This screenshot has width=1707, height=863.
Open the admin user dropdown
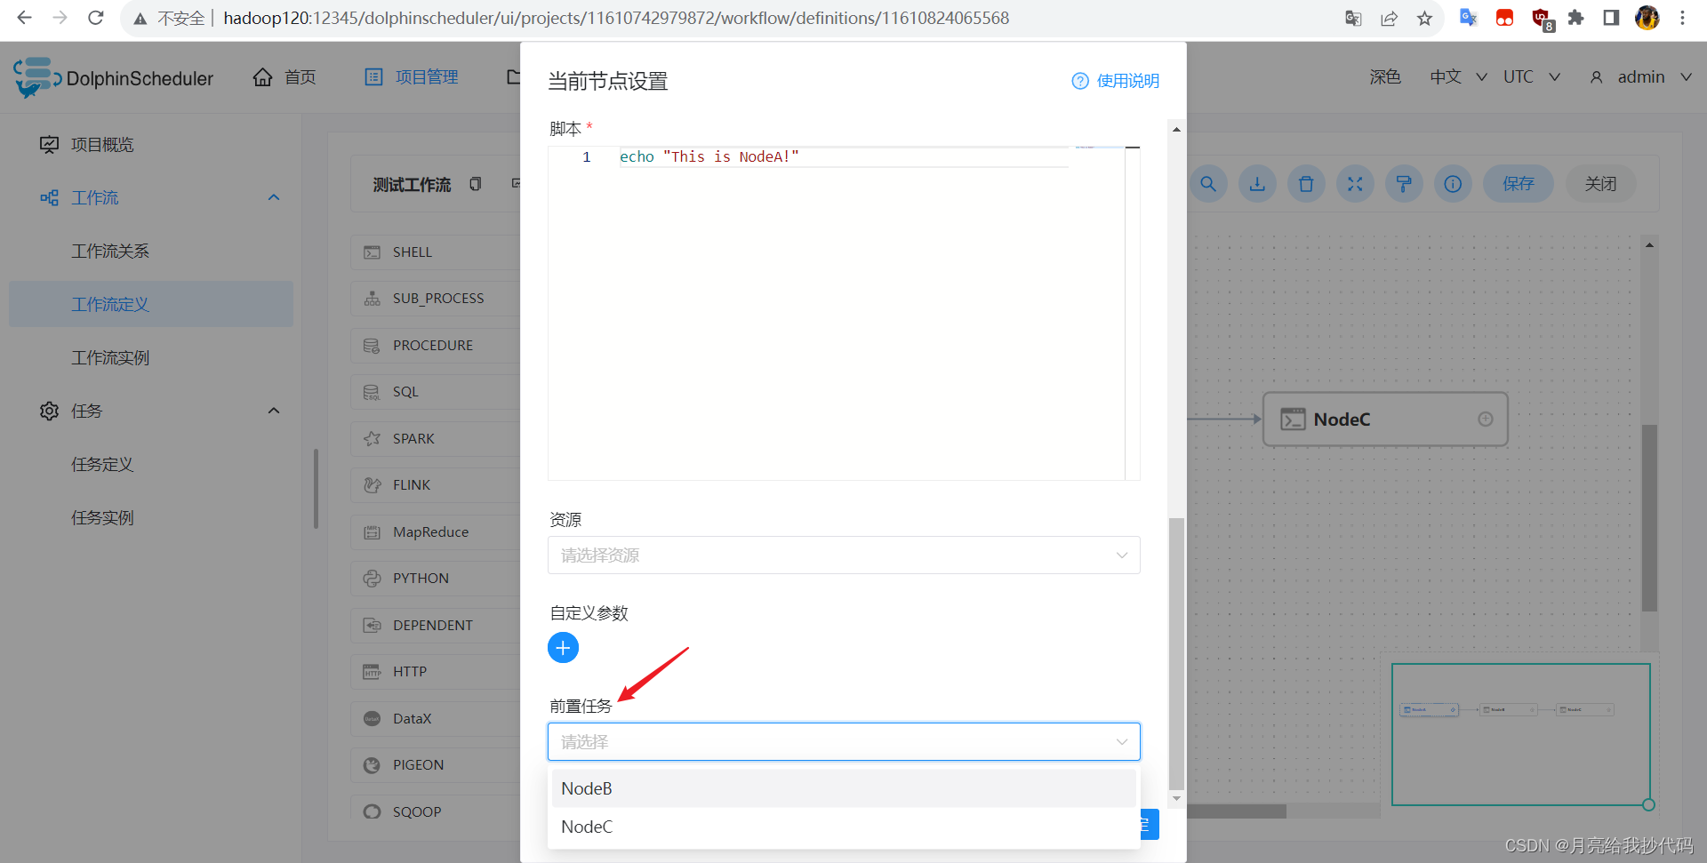(1640, 77)
